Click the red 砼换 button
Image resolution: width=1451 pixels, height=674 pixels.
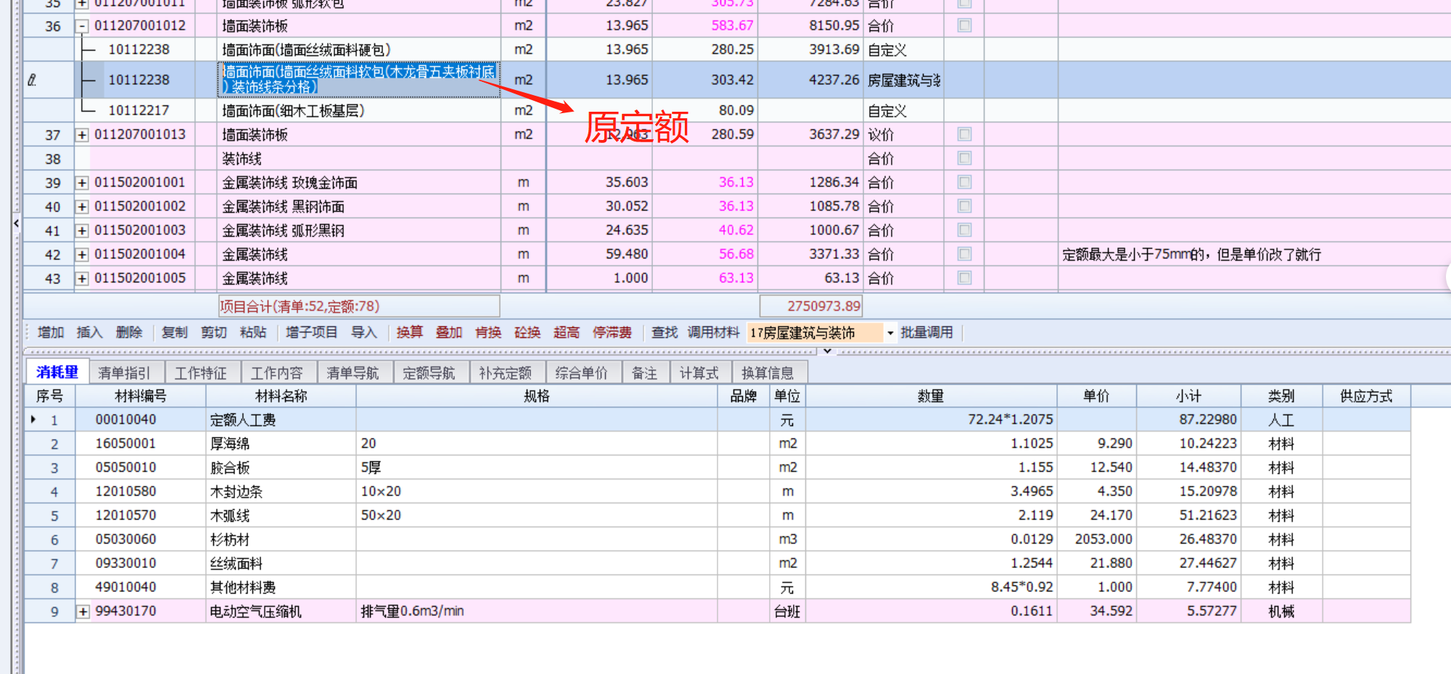pos(527,332)
